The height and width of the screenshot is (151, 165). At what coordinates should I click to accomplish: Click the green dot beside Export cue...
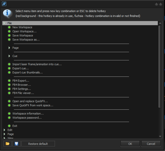(x=10, y=68)
